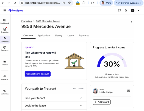Click the Add tenant button
This screenshot has height=111, width=144.
pyautogui.click(x=102, y=102)
